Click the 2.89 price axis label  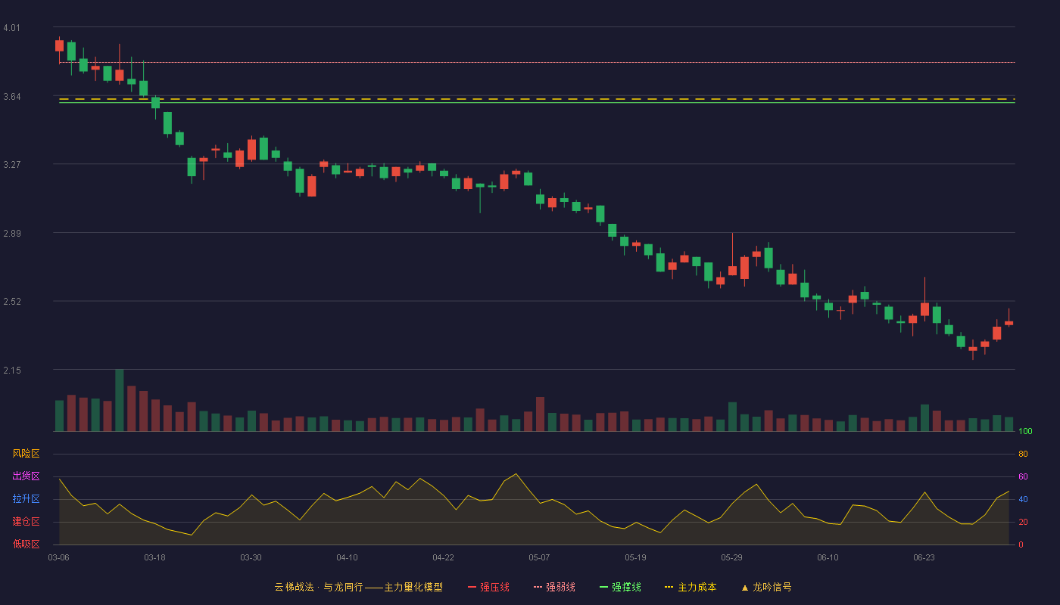coord(11,234)
